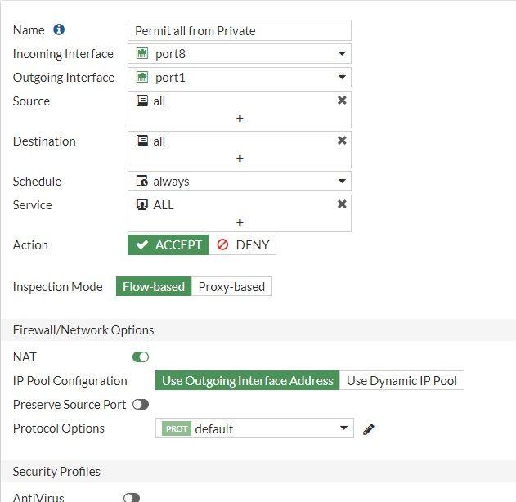Edit Protocol Options with the pencil icon
Screen dimensions: 516x502
pos(369,429)
